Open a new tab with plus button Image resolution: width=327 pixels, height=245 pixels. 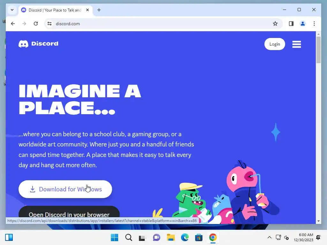point(99,10)
